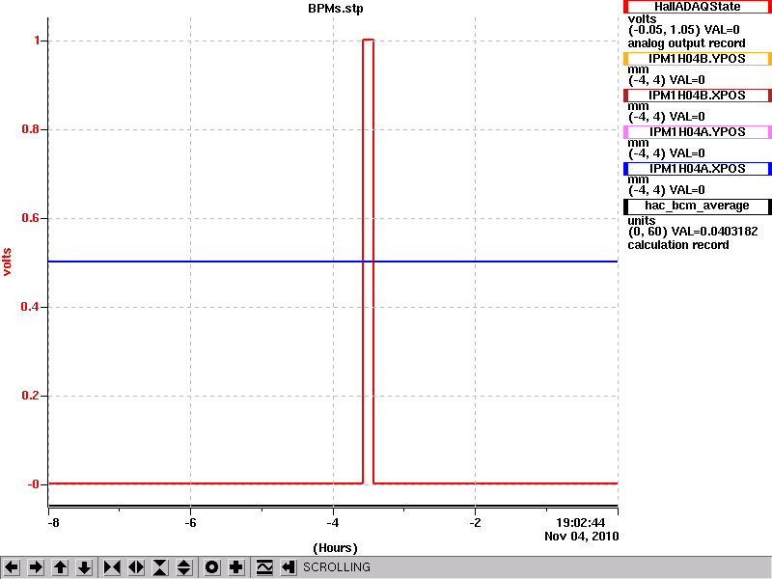Pan the plot right with right arrow

pyautogui.click(x=36, y=567)
